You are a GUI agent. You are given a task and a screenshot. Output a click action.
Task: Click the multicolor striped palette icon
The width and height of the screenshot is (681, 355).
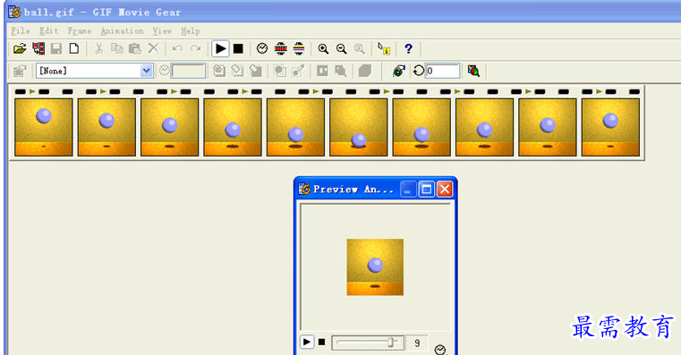tap(299, 48)
